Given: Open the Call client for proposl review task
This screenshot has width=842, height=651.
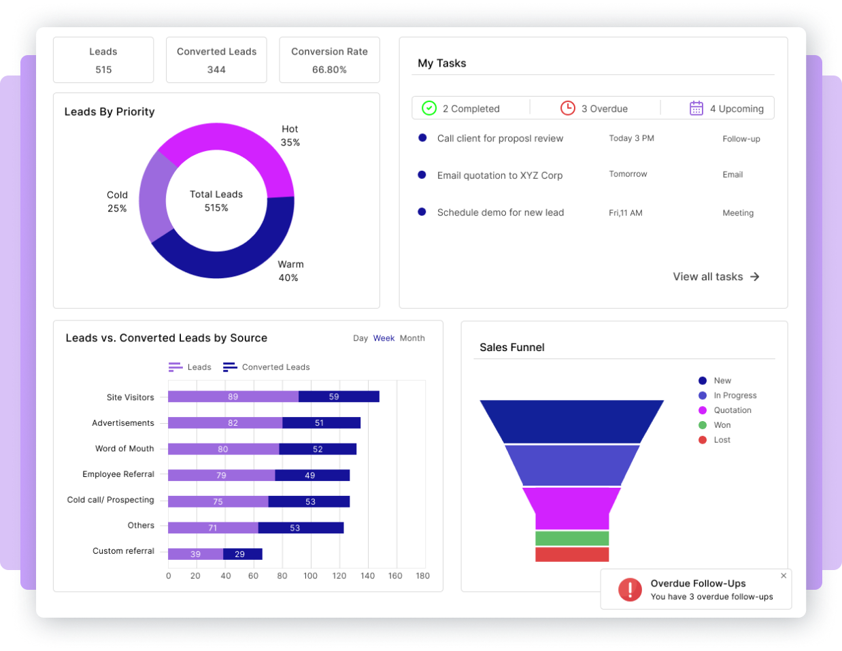Looking at the screenshot, I should click(x=500, y=139).
